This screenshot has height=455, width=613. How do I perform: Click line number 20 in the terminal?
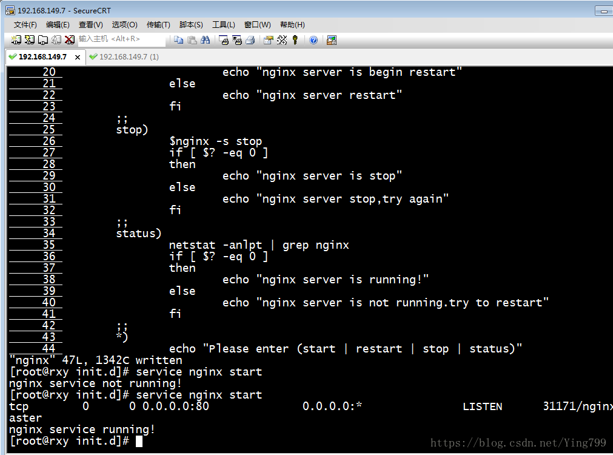pos(49,72)
